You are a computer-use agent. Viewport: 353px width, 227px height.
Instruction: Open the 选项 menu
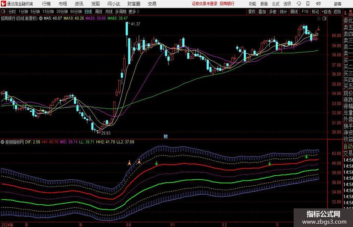(287, 4)
